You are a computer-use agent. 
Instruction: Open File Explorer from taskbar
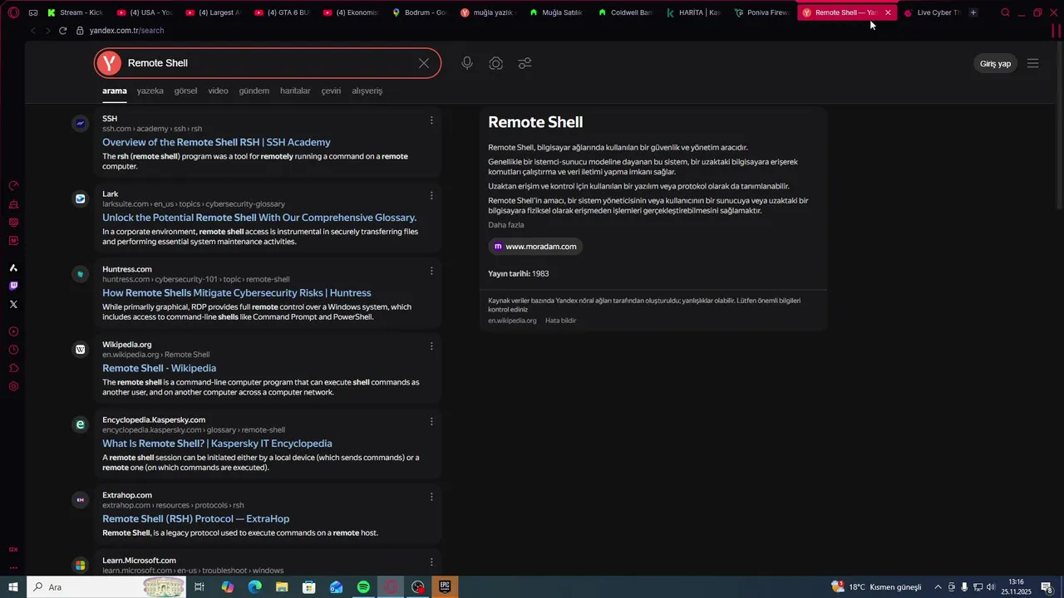tap(282, 587)
